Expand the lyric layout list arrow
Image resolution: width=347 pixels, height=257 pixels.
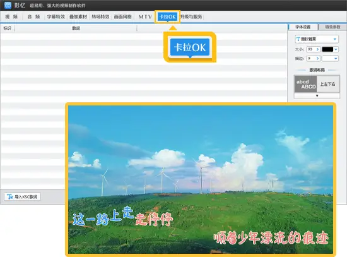[x=317, y=96]
